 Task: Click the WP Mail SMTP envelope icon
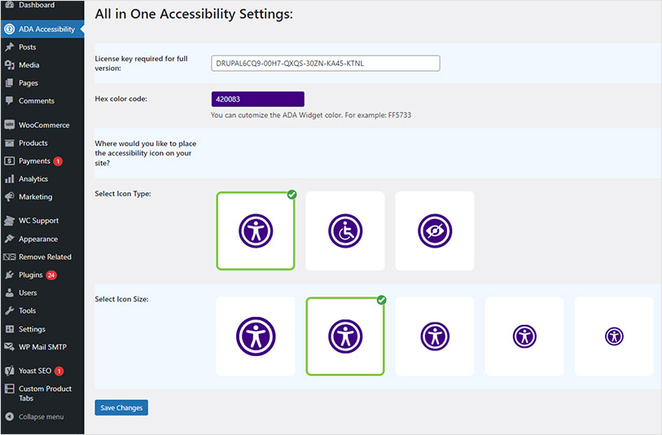click(9, 347)
